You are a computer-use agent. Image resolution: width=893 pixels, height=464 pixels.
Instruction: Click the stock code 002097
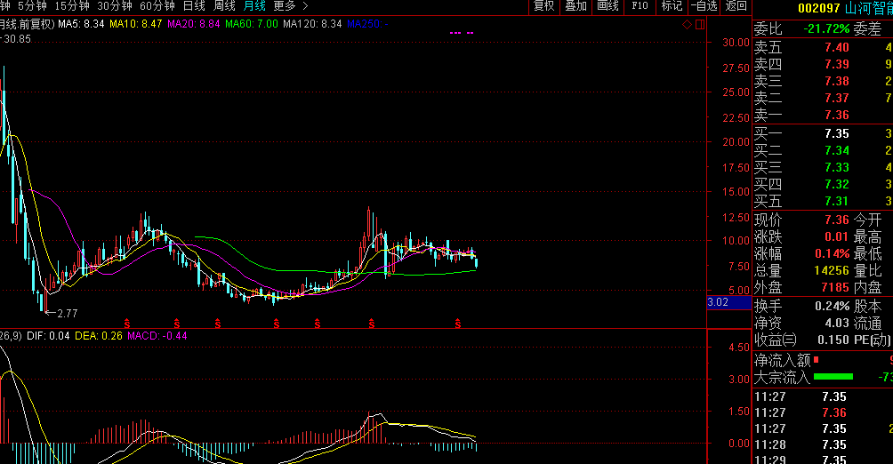pos(819,9)
